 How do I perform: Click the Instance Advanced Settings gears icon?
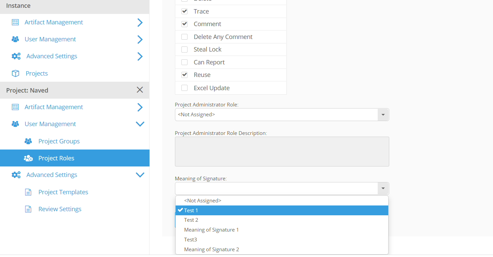[x=16, y=56]
